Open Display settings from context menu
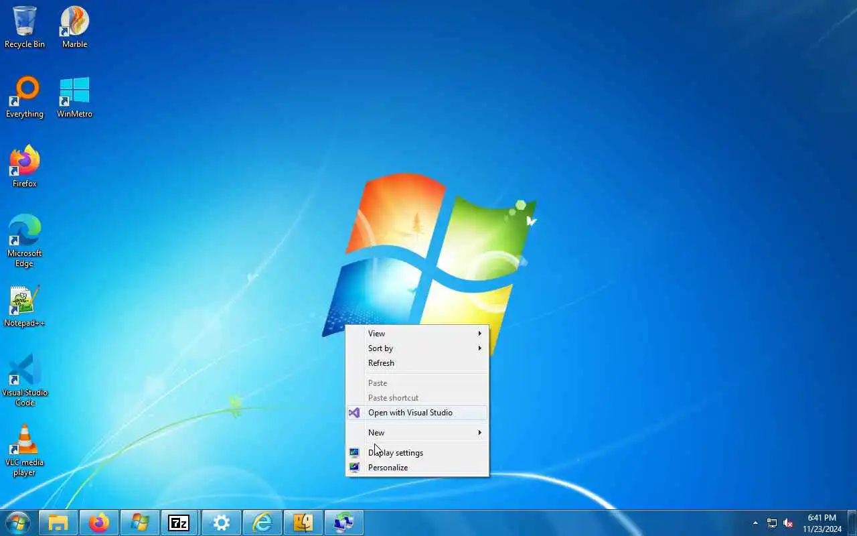This screenshot has height=536, width=857. pos(417,453)
